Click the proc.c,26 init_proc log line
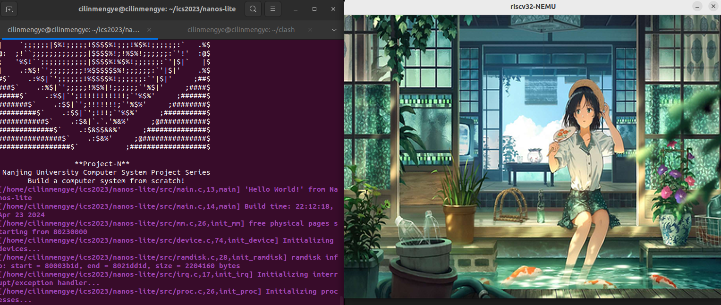The height and width of the screenshot is (305, 721). [169, 296]
